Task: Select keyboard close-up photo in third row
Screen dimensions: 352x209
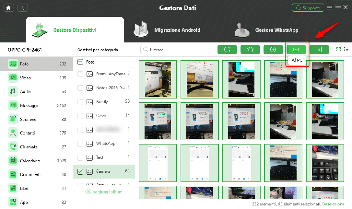Action: (x=325, y=163)
